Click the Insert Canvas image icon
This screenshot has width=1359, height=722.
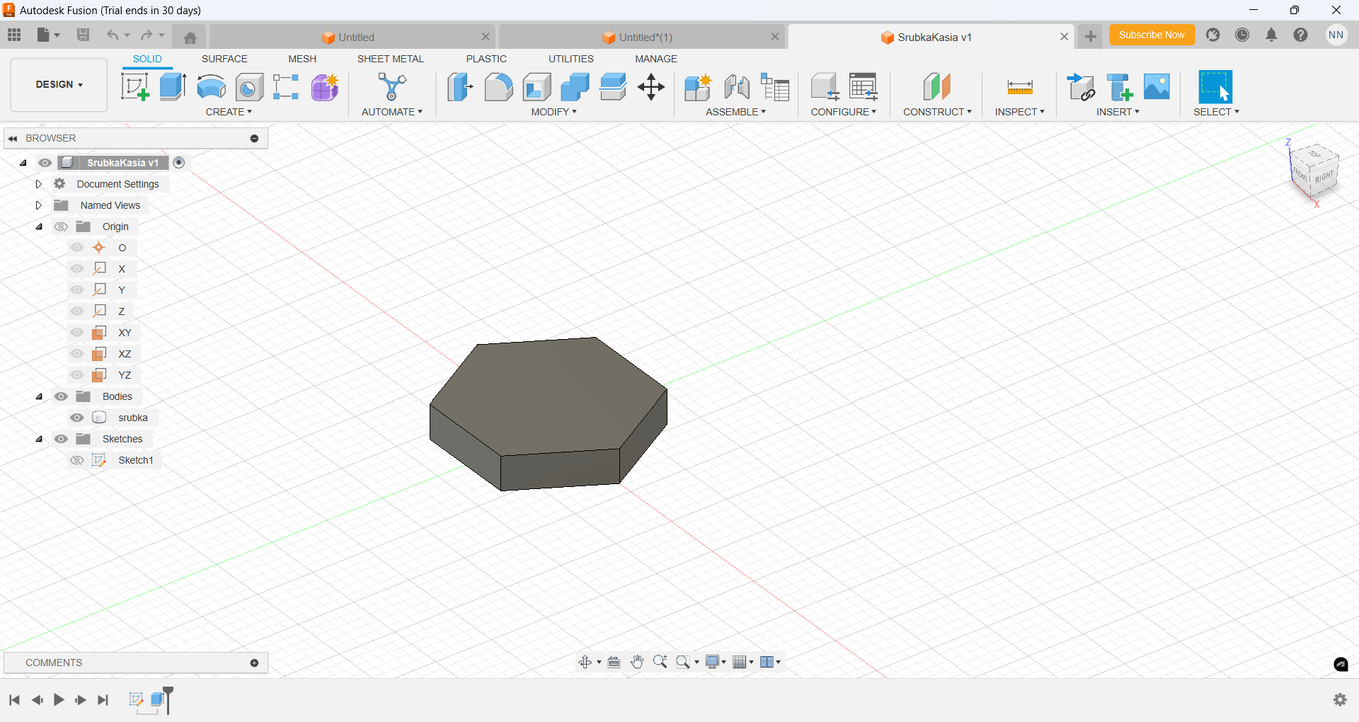[1157, 86]
